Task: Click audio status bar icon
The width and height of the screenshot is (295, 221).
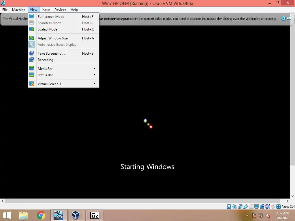Action: [235, 207]
